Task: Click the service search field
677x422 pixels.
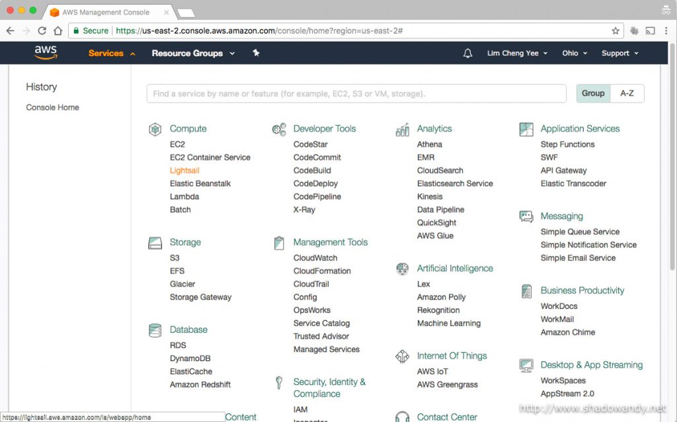Action: 356,94
